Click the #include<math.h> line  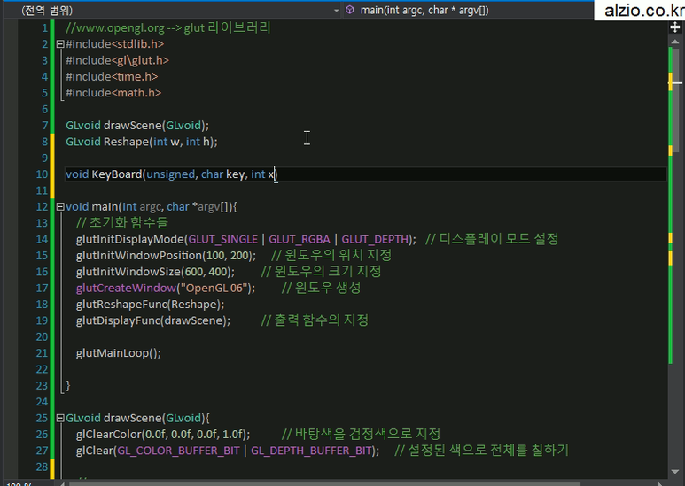tap(113, 93)
